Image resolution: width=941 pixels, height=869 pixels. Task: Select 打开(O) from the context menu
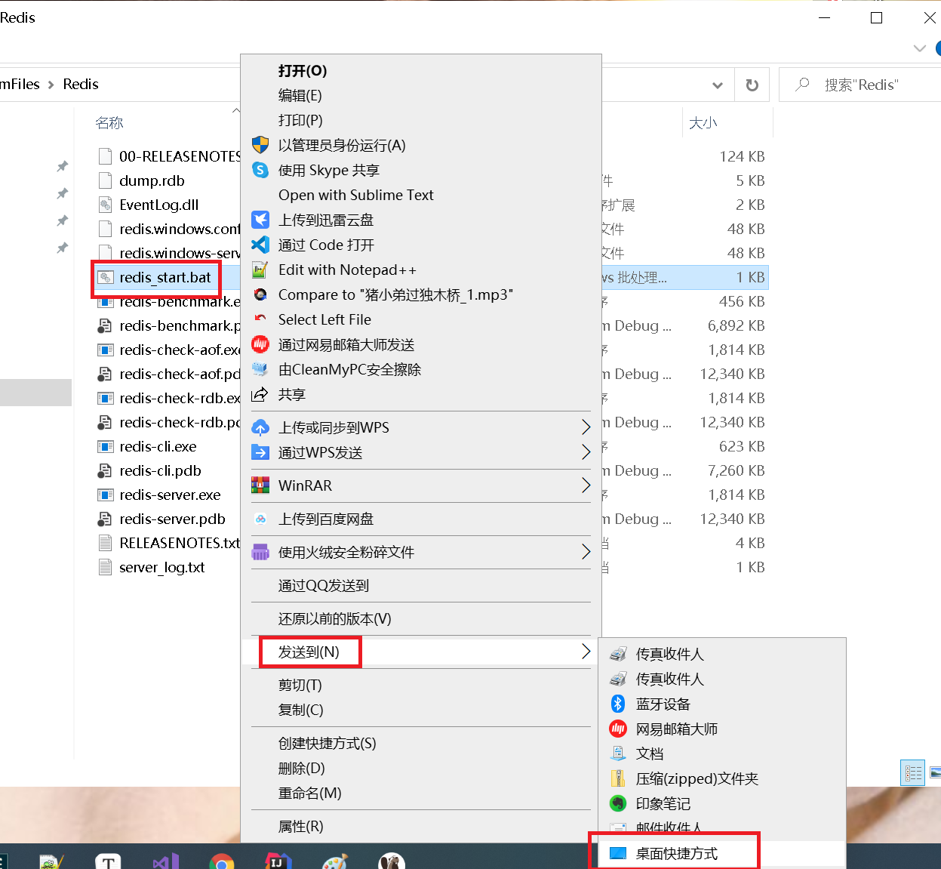(303, 70)
